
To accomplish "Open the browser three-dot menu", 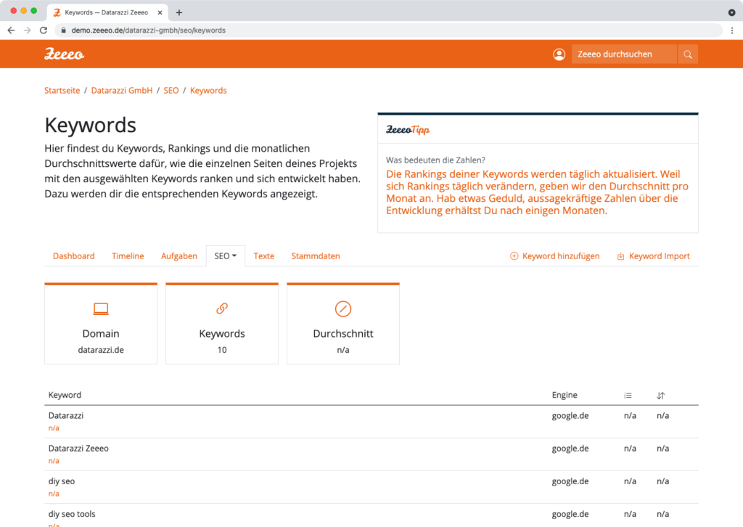I will click(x=732, y=30).
